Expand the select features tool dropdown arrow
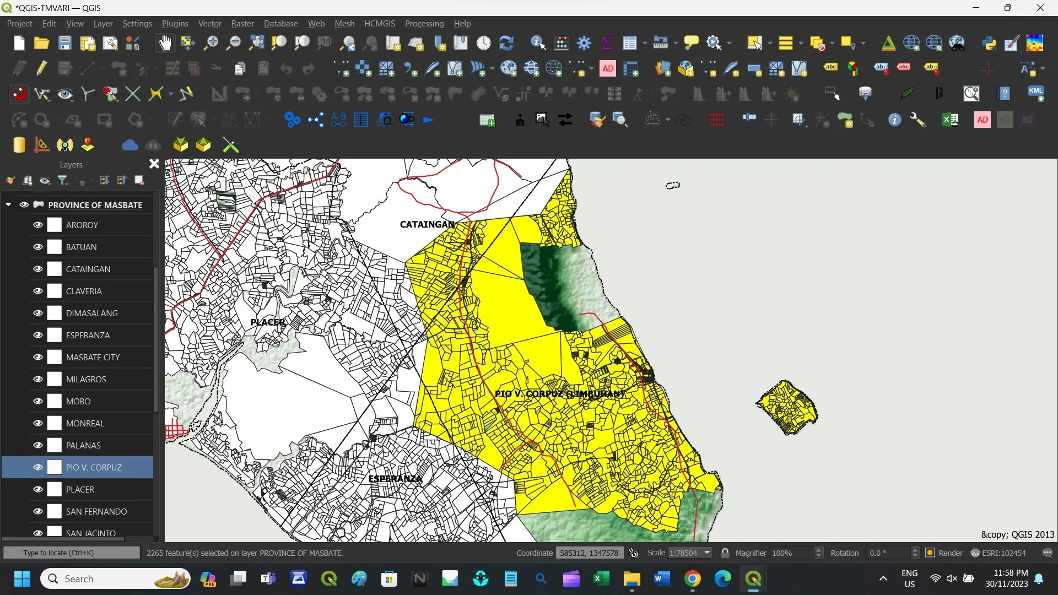 (770, 43)
